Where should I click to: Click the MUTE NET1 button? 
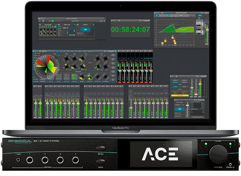tap(113, 59)
